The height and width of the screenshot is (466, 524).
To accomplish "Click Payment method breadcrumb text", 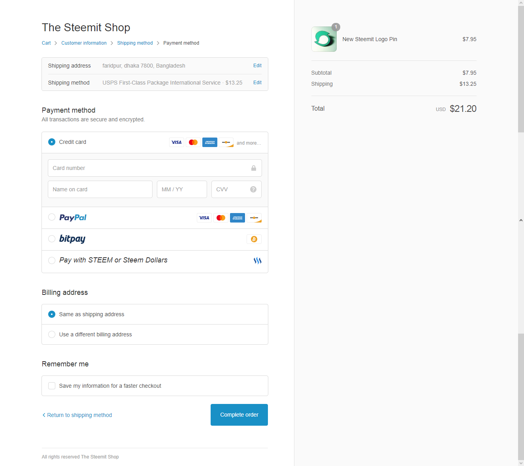I will pyautogui.click(x=181, y=43).
